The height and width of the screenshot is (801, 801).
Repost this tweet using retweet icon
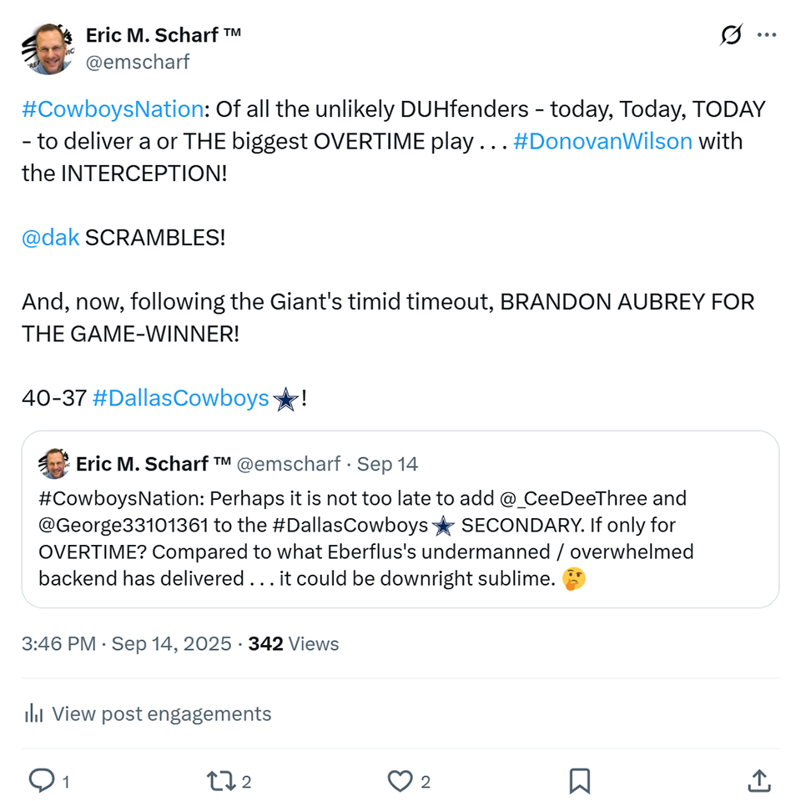pos(219,781)
